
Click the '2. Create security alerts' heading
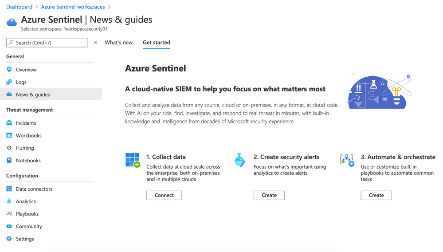[286, 157]
